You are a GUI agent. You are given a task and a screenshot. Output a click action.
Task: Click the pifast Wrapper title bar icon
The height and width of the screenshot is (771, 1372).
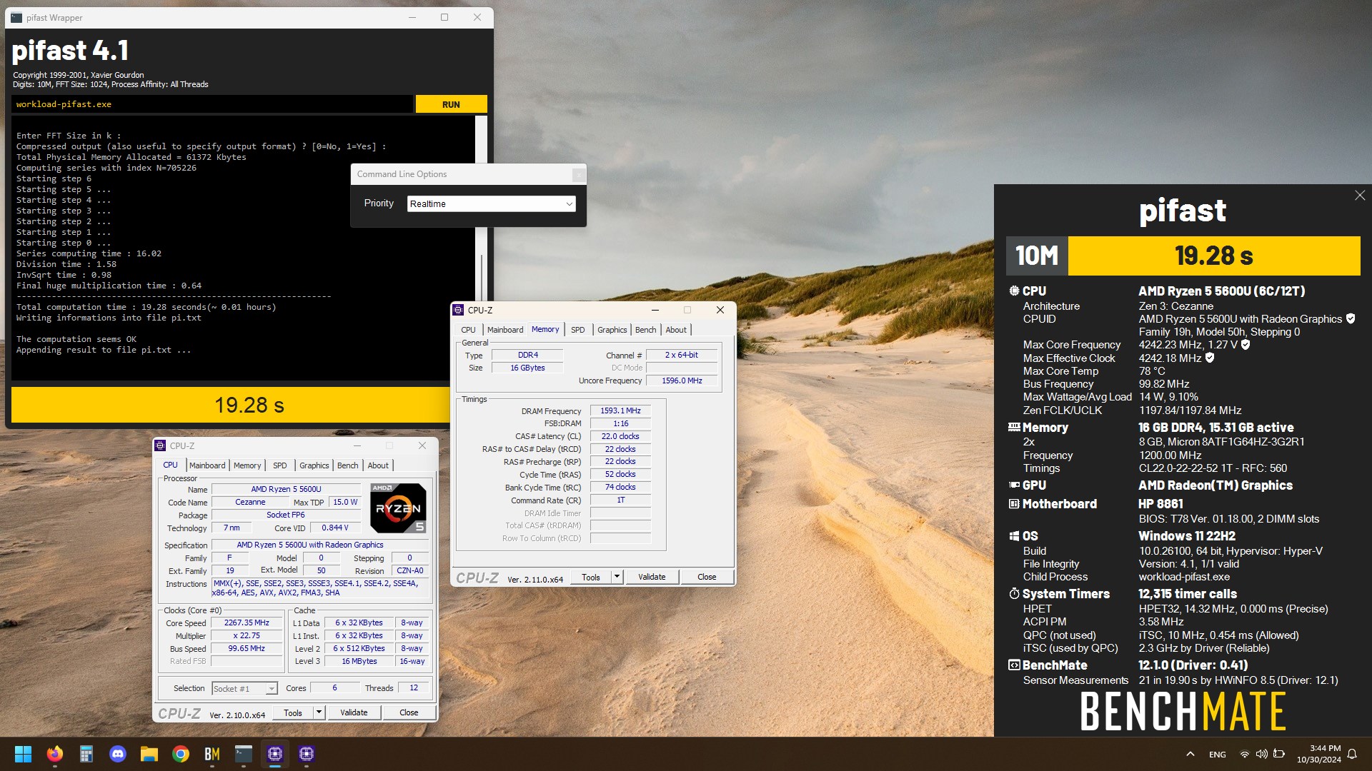[16, 18]
